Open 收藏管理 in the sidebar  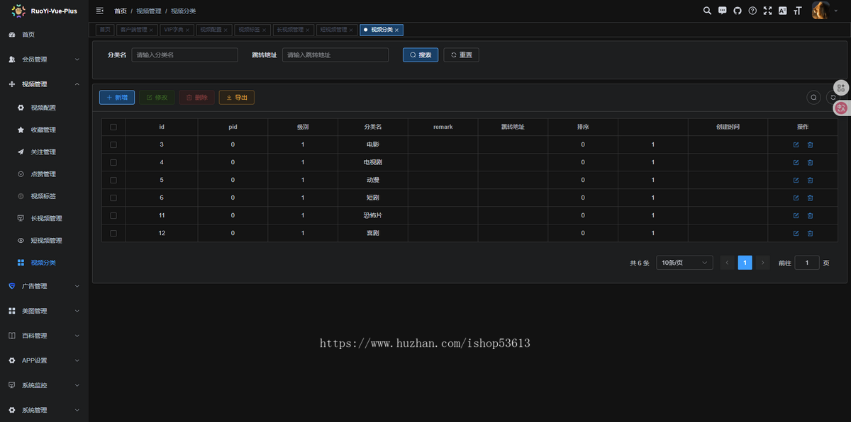pos(44,130)
